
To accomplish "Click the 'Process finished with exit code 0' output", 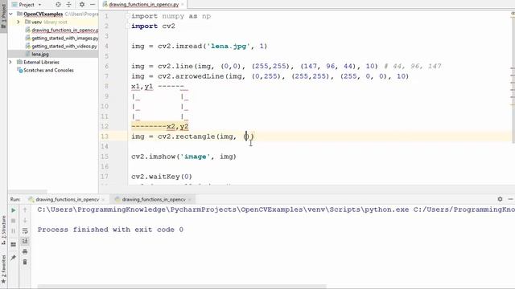I will tap(110, 230).
